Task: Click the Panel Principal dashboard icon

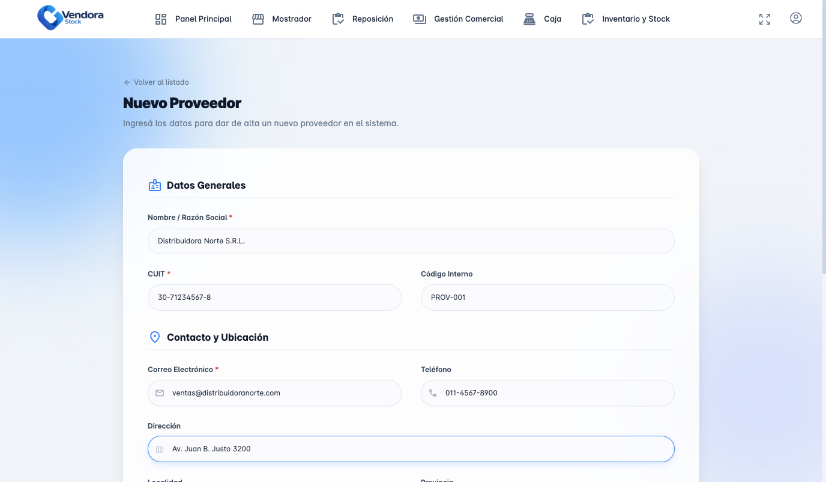Action: [x=161, y=19]
